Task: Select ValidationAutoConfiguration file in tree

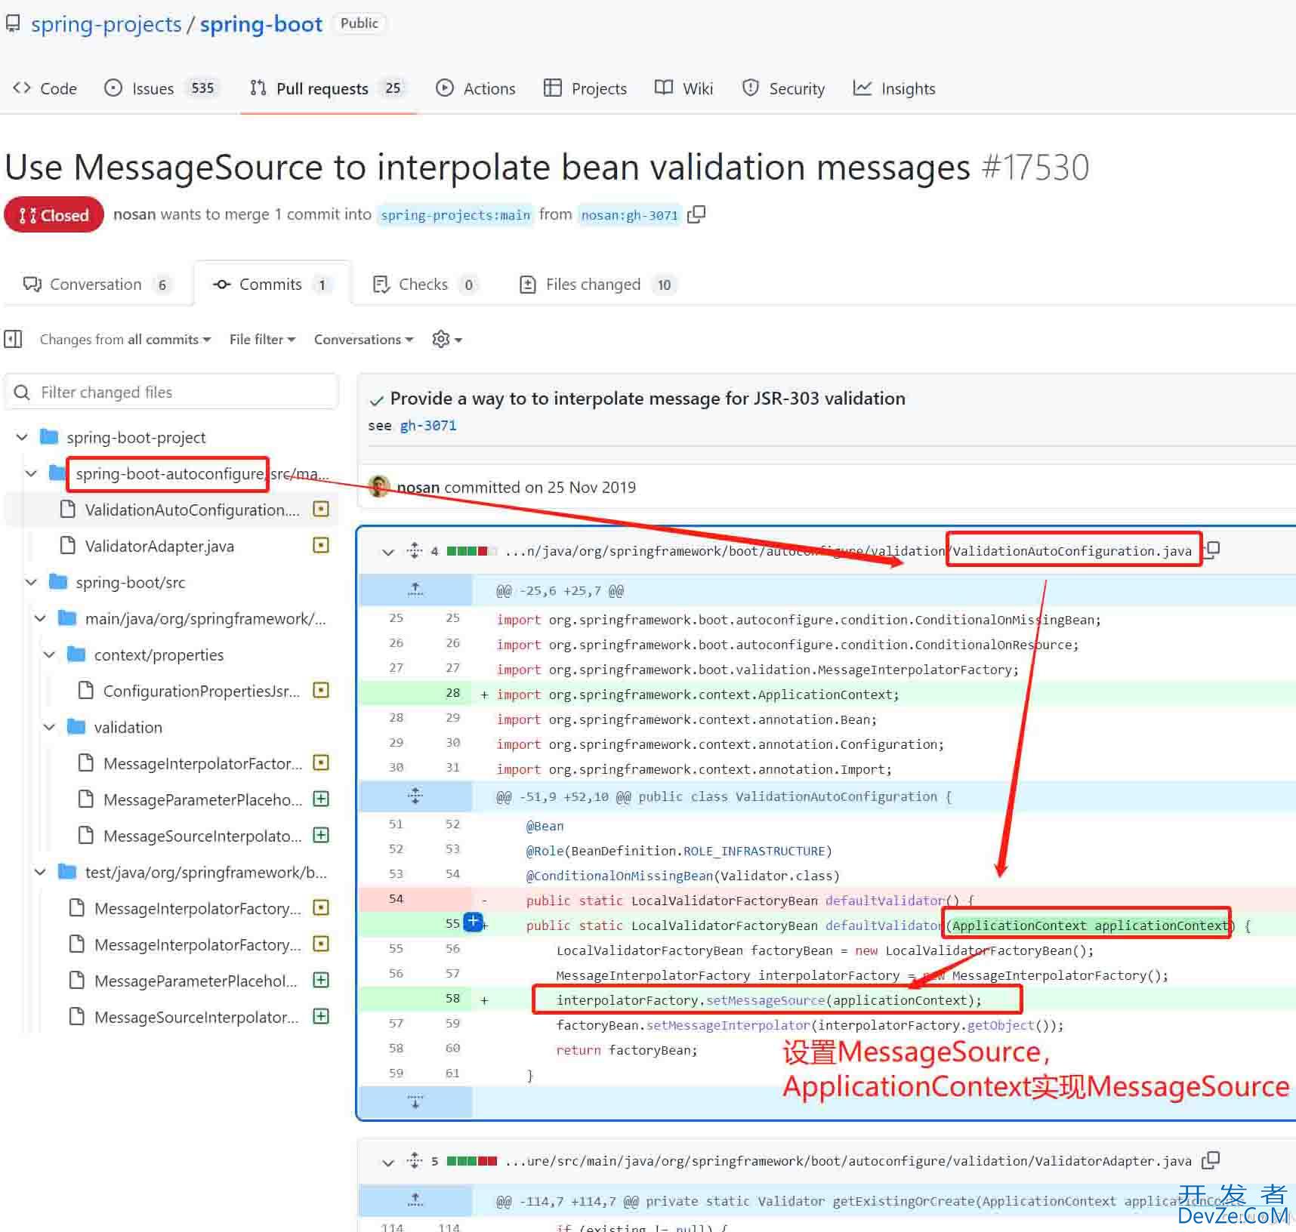Action: tap(193, 510)
